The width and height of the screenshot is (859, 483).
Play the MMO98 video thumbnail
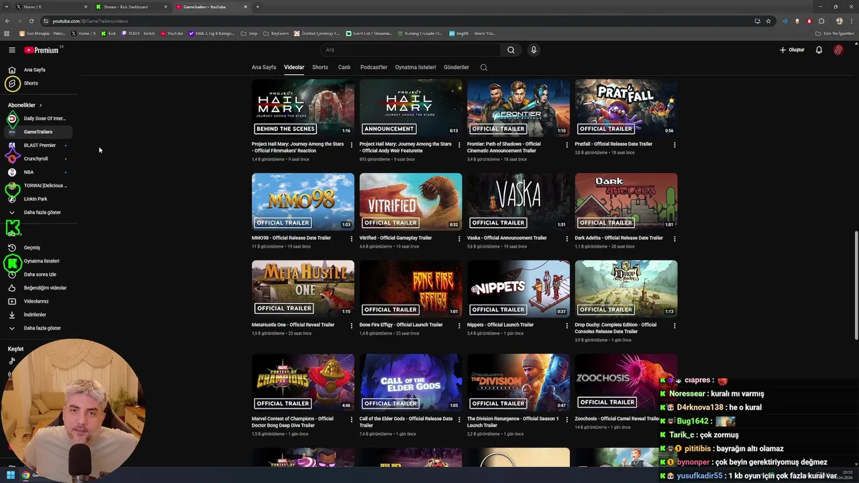coord(303,202)
